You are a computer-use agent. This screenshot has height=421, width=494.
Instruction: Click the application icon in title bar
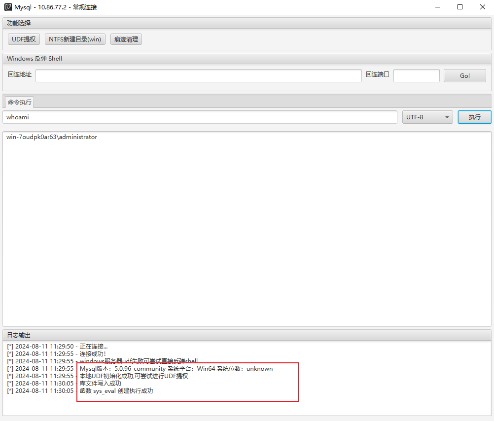(8, 7)
